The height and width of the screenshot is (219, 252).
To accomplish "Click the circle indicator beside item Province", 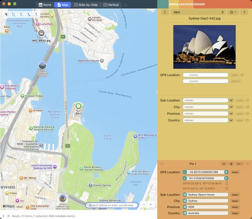I will pyautogui.click(x=247, y=113).
